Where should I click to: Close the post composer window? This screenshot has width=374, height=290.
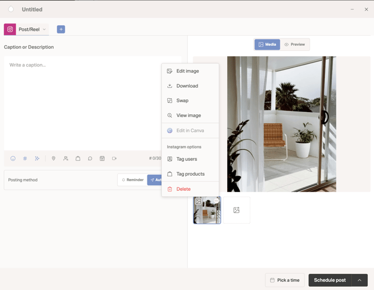pos(366,9)
